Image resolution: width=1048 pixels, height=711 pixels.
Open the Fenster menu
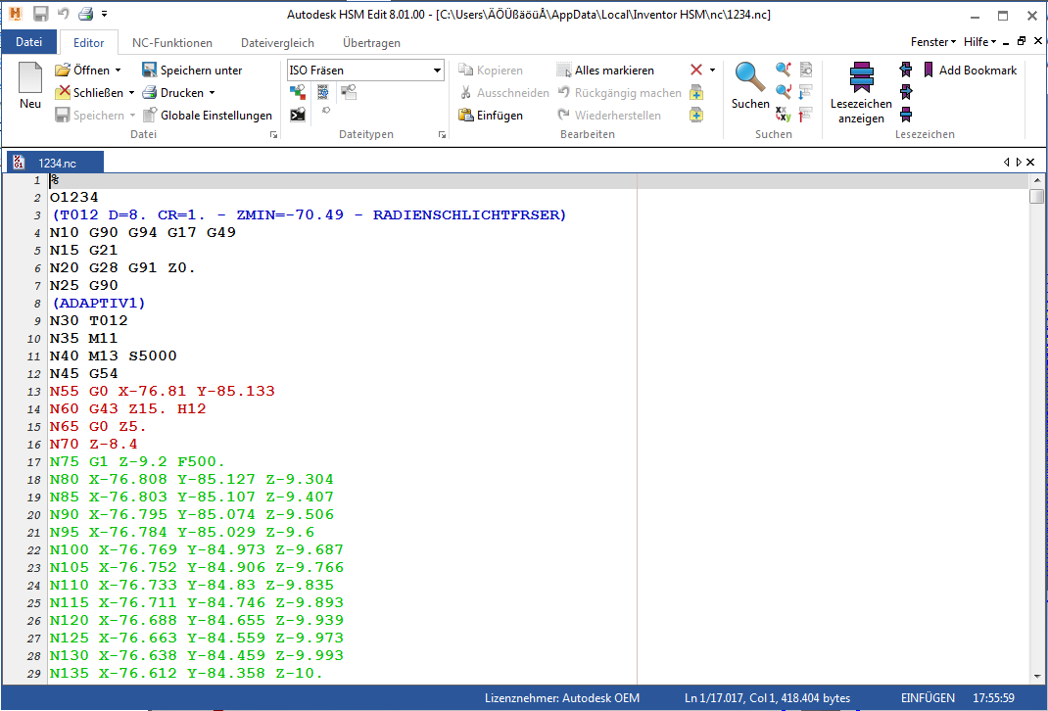click(x=933, y=41)
